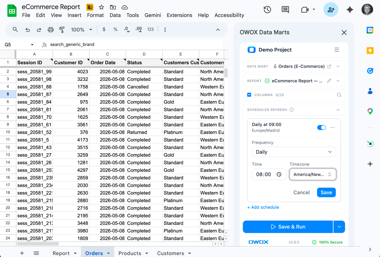Print the spreadsheet

[x=51, y=30]
